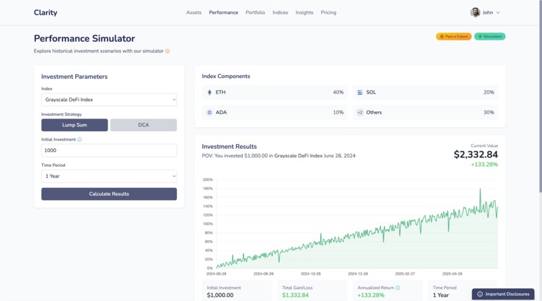
Task: Click the 200% y-axis label
Action: click(208, 180)
